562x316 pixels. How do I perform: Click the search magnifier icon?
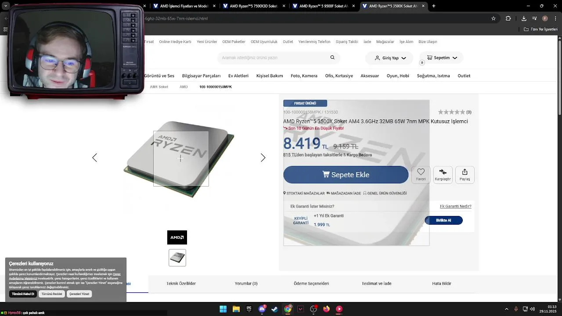coord(332,57)
